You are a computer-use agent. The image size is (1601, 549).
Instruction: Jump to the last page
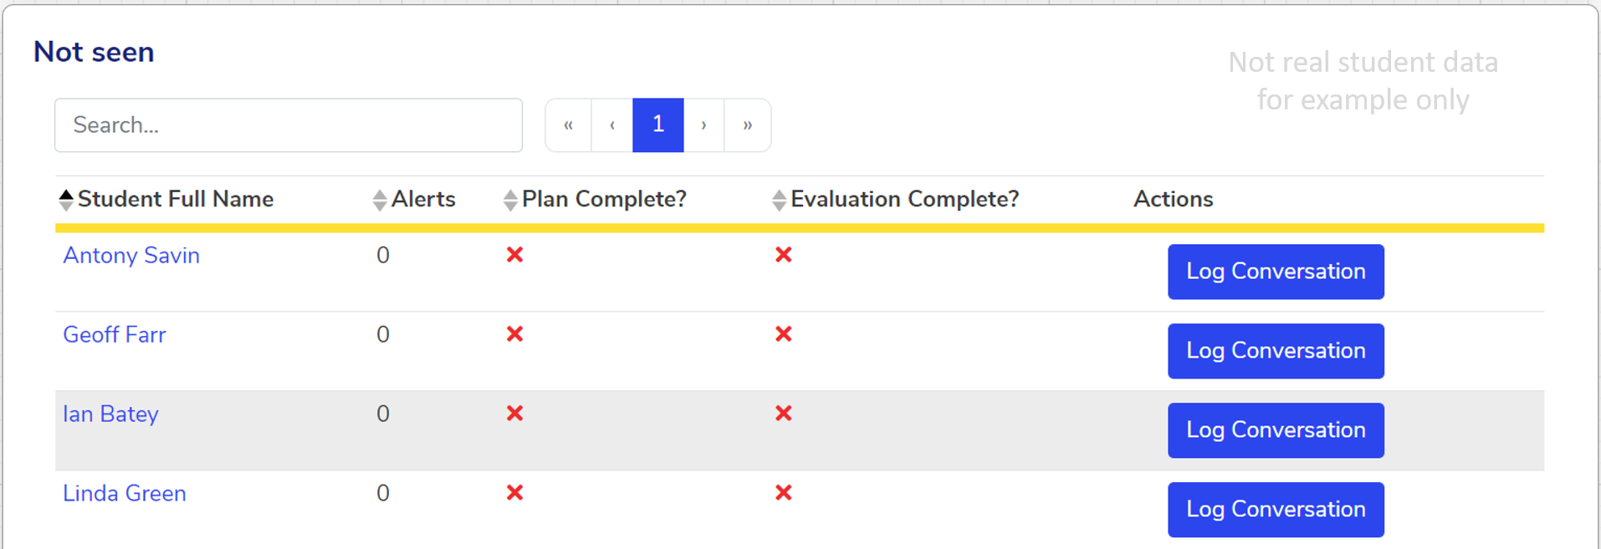pyautogui.click(x=748, y=125)
